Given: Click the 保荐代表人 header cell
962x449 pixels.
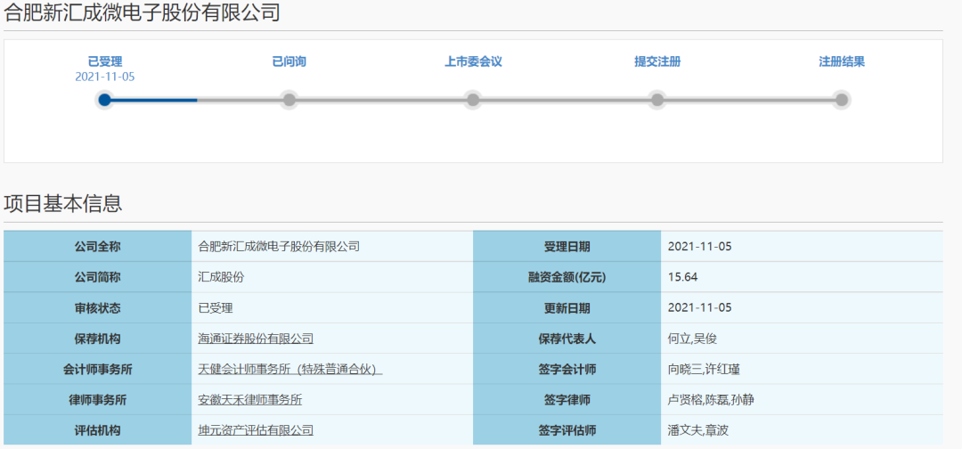Looking at the screenshot, I should [567, 339].
